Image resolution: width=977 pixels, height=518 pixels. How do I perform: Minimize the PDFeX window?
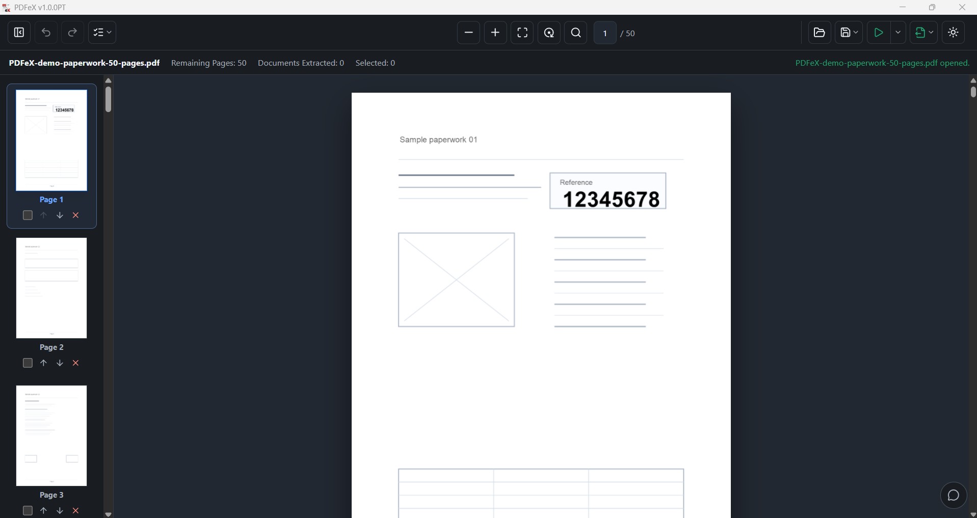click(x=903, y=7)
